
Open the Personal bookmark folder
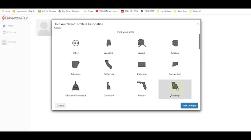pyautogui.click(x=195, y=11)
